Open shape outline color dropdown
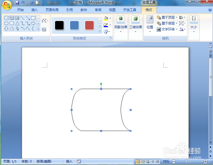213x165 pixels. (110, 25)
